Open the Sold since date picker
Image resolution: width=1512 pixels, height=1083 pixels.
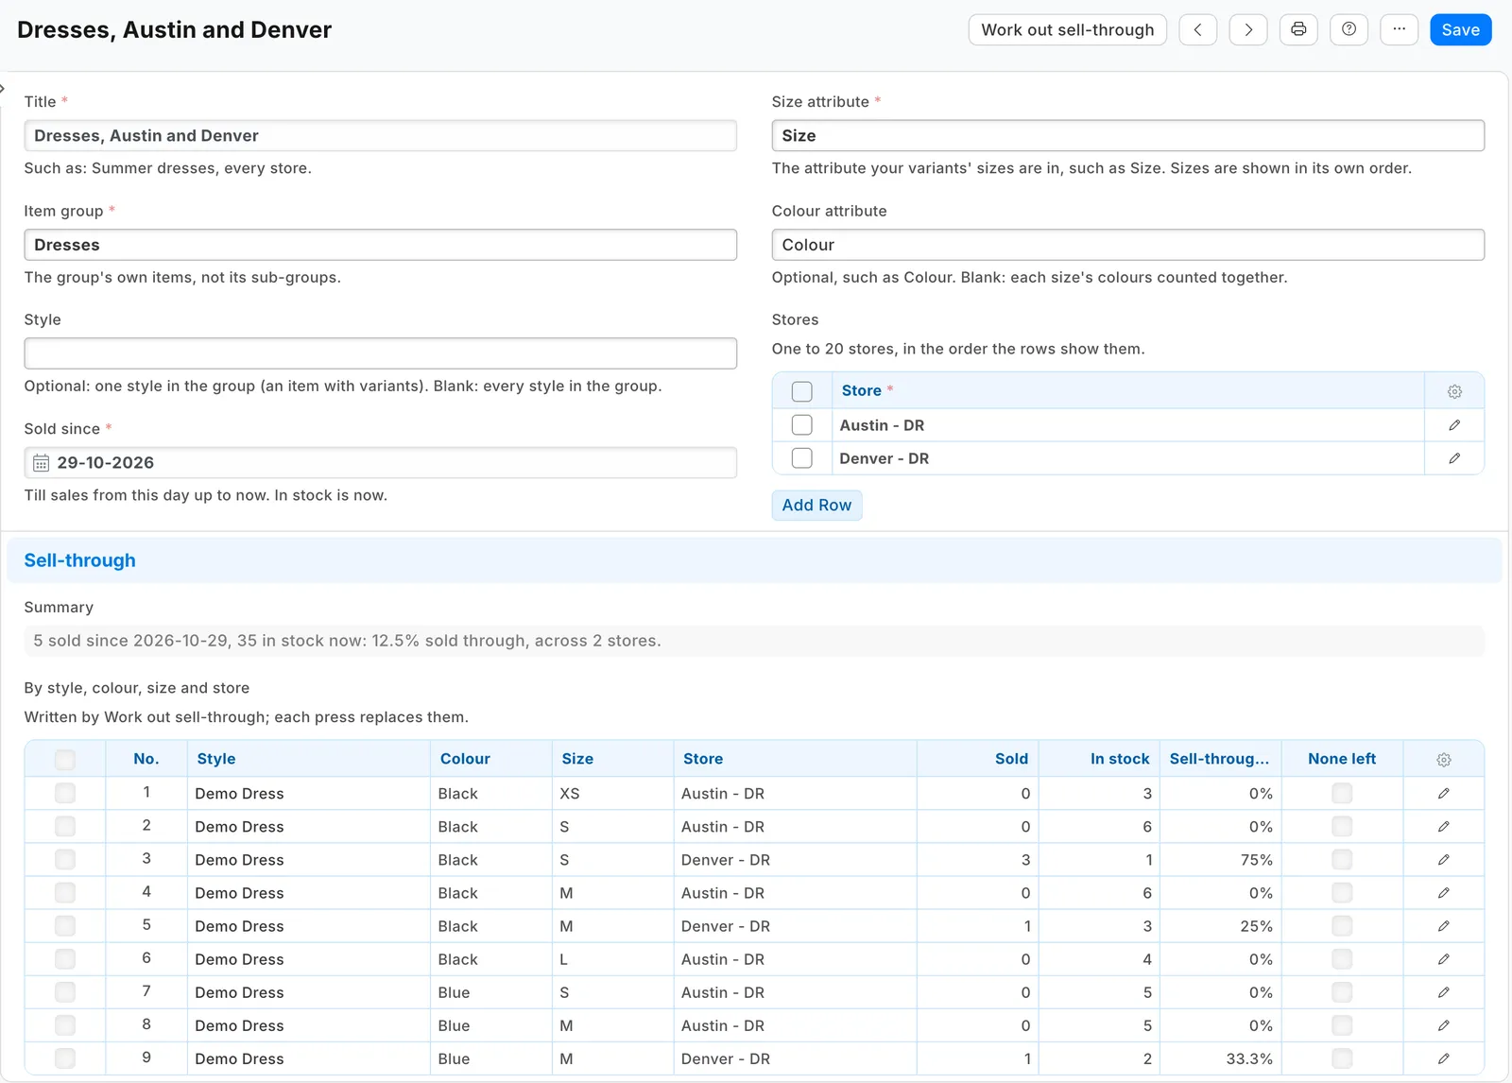click(x=380, y=463)
